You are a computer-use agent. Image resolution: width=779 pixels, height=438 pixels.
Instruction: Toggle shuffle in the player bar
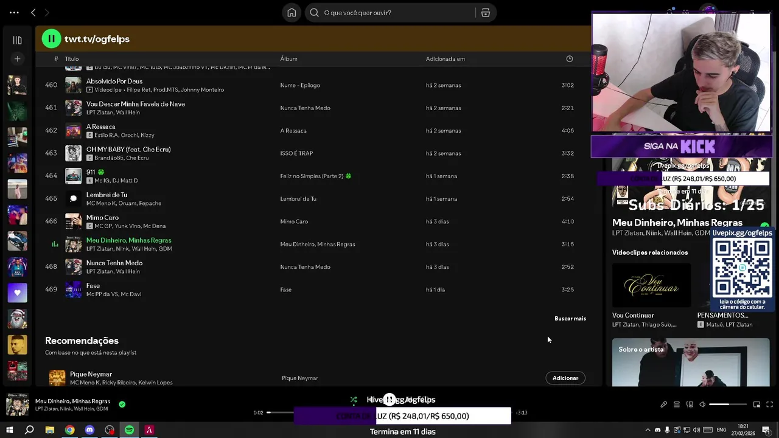pyautogui.click(x=354, y=400)
